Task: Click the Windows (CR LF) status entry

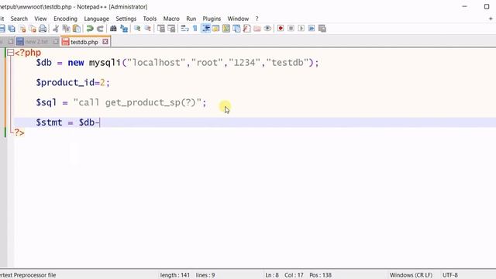Action: 411,275
